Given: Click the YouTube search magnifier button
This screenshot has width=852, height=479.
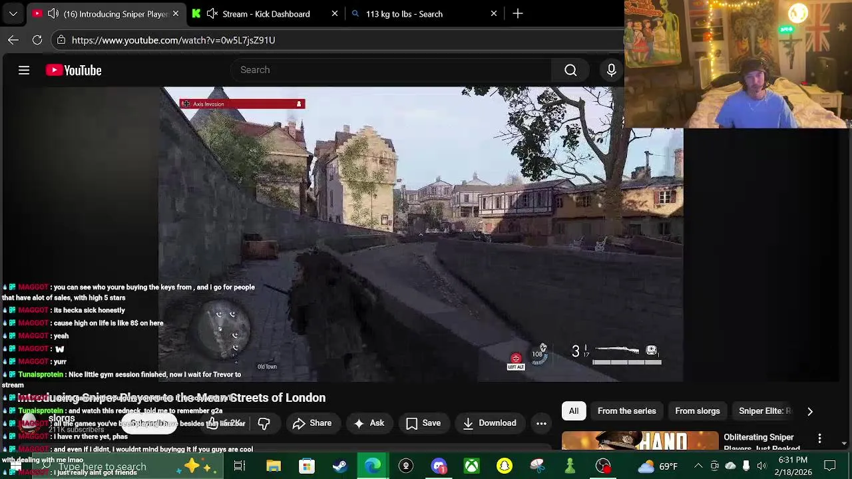Looking at the screenshot, I should pyautogui.click(x=570, y=70).
